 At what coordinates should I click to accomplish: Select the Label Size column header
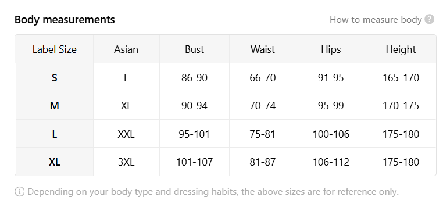pyautogui.click(x=54, y=49)
